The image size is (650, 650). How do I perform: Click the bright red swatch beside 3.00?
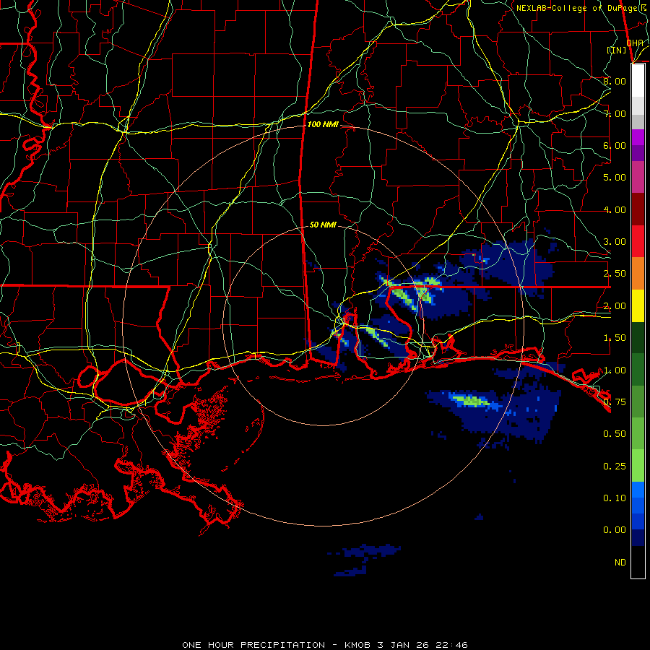[x=638, y=241]
